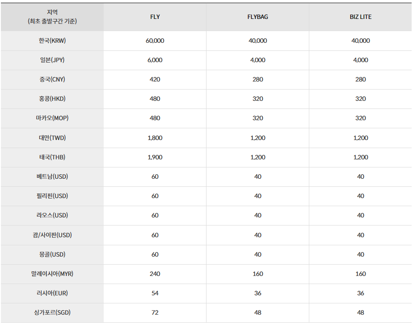Screen dimensions: 413x325
Task: Click the 일본(JPY) row label
Action: (x=52, y=60)
